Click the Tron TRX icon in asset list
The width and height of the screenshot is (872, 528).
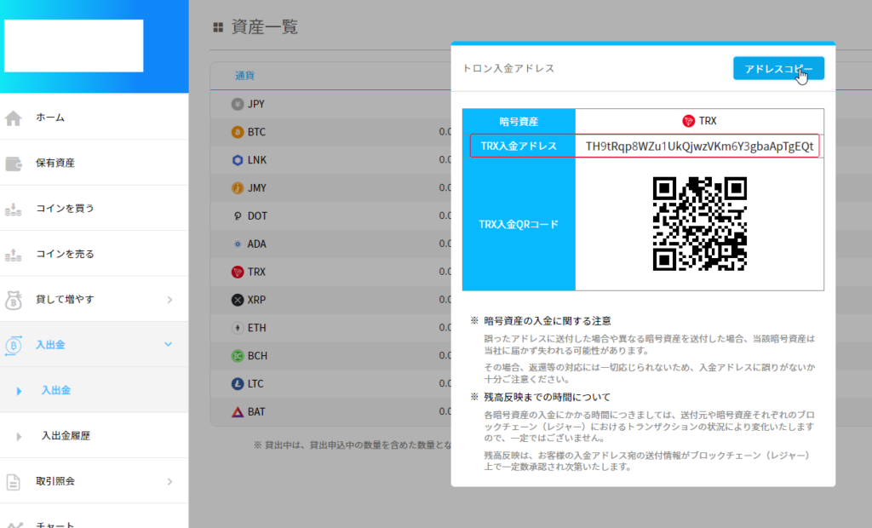[238, 273]
